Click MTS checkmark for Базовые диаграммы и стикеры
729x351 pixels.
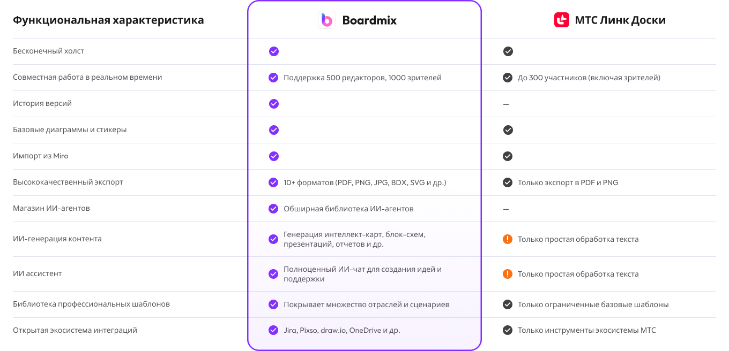click(508, 130)
